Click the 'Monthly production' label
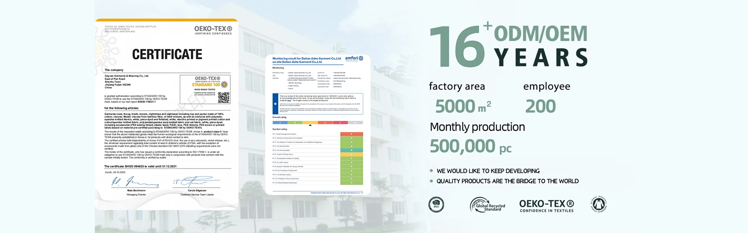748x233 pixels. 477,127
